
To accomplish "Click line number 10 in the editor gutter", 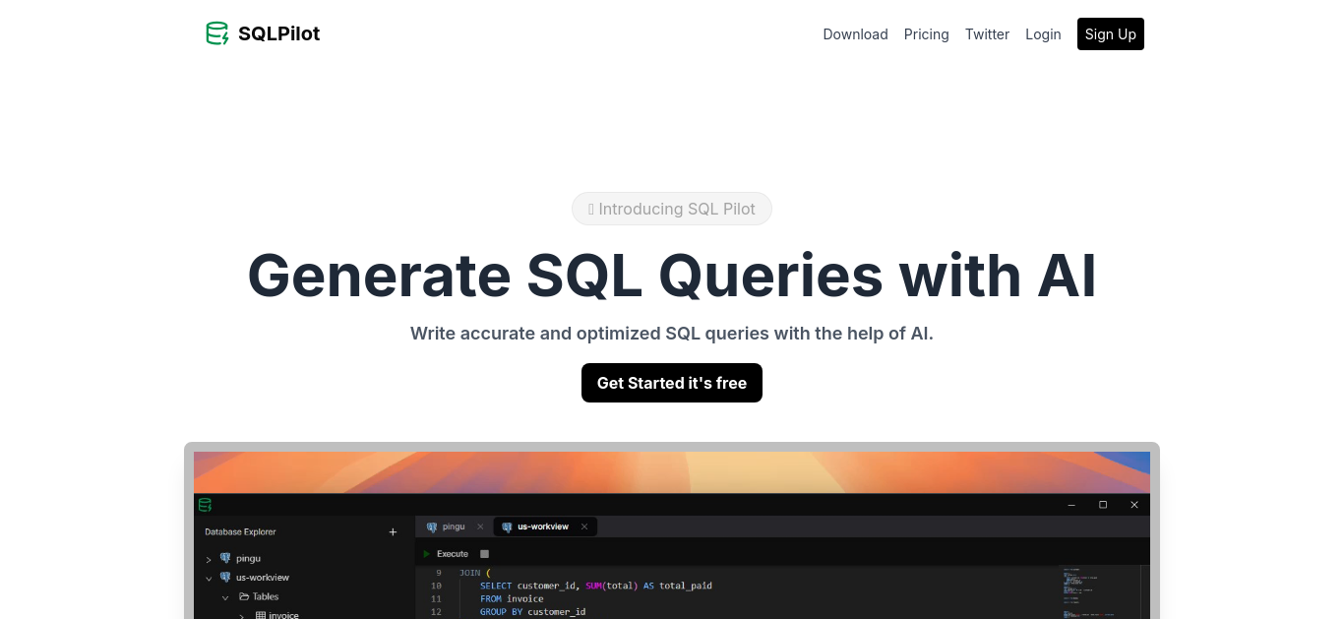I will point(436,586).
